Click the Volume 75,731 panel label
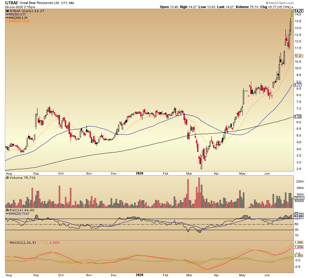The width and height of the screenshot is (309, 278). point(23,178)
